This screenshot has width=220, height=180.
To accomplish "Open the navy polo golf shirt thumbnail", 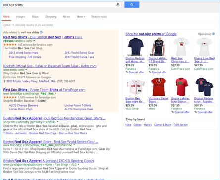I will tap(135, 47).
